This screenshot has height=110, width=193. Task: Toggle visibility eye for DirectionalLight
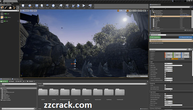pyautogui.click(x=150, y=16)
